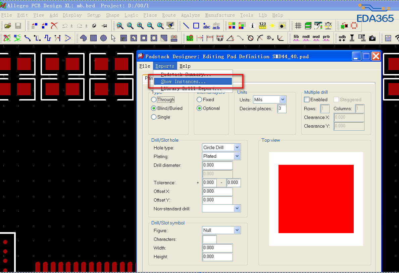Open the Show Element info icon
This screenshot has width=399, height=273.
[253, 26]
